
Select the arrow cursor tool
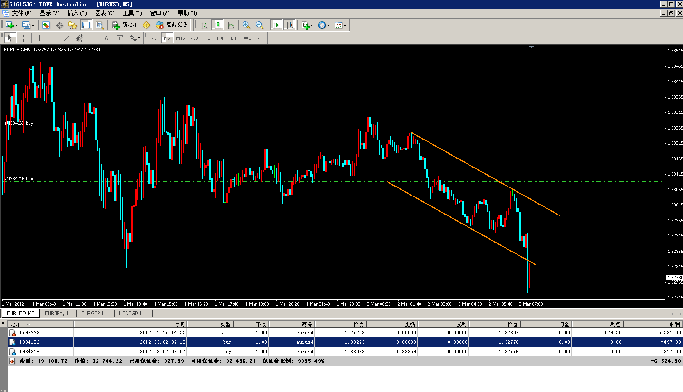[10, 38]
